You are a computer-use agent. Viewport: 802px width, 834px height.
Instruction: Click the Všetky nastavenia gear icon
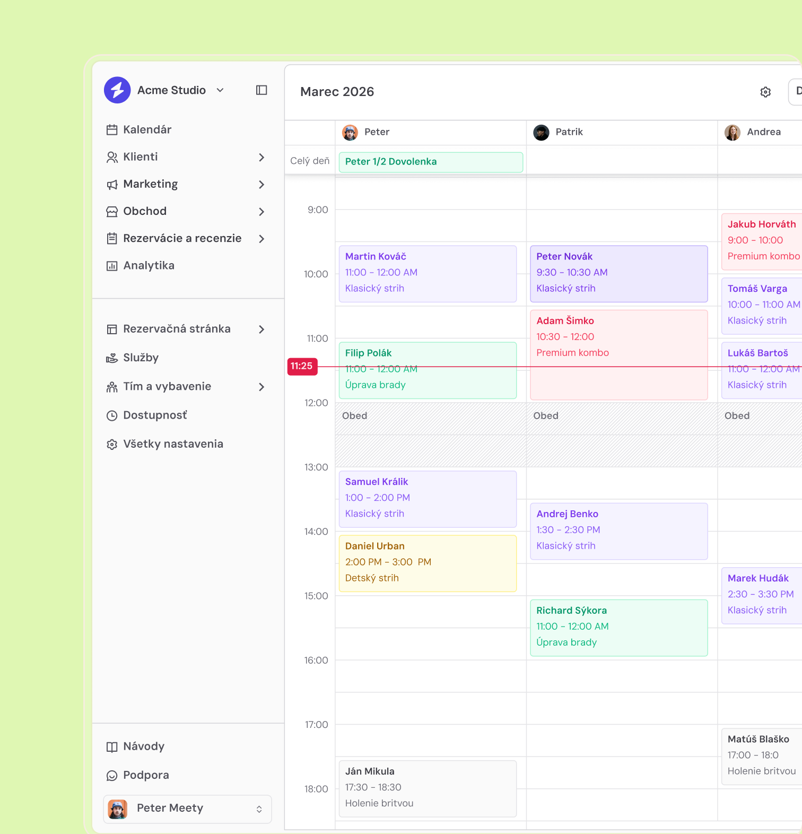tap(112, 445)
